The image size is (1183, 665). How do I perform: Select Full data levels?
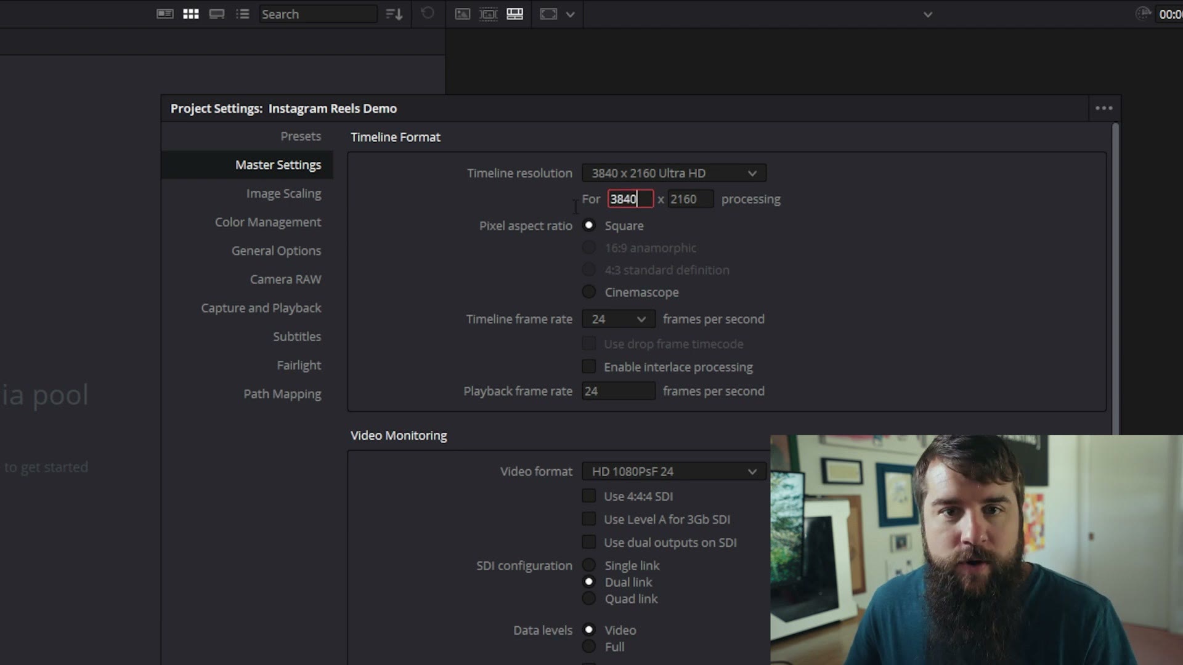tap(589, 647)
